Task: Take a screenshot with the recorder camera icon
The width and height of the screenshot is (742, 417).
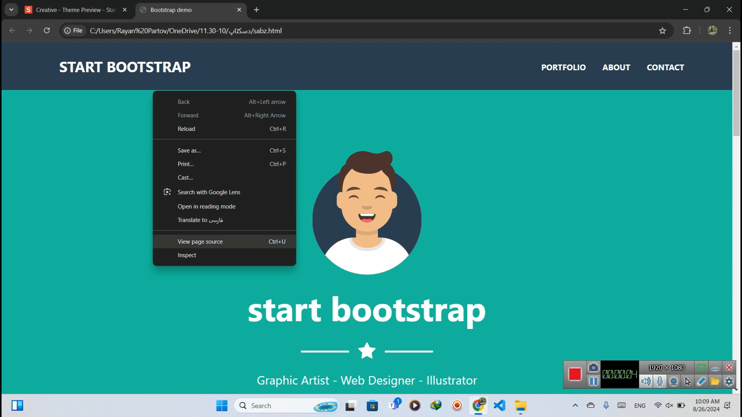Action: click(x=593, y=368)
